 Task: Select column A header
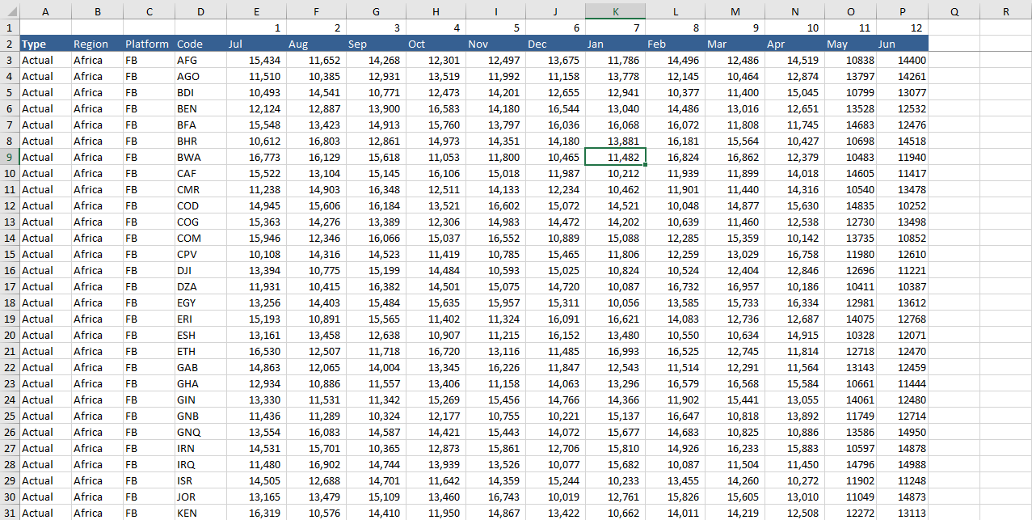45,11
